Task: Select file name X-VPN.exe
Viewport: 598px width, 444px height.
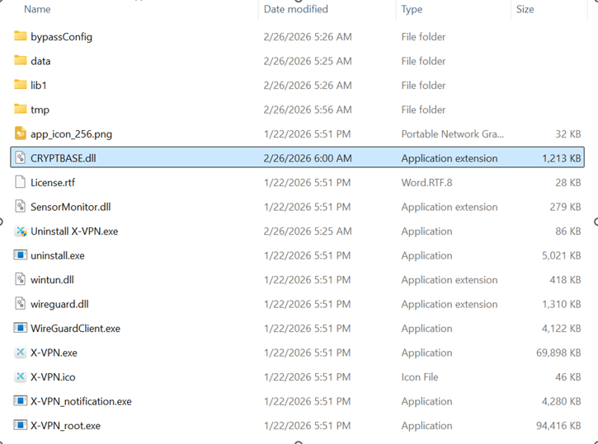Action: 54,353
